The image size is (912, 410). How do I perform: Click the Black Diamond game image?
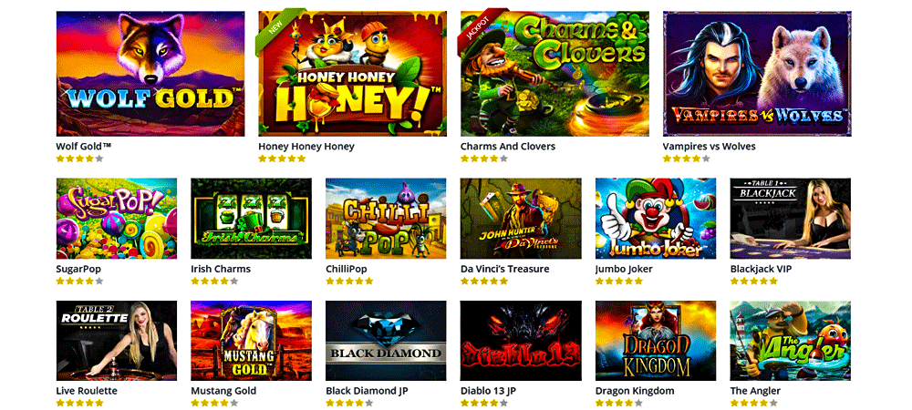click(386, 341)
